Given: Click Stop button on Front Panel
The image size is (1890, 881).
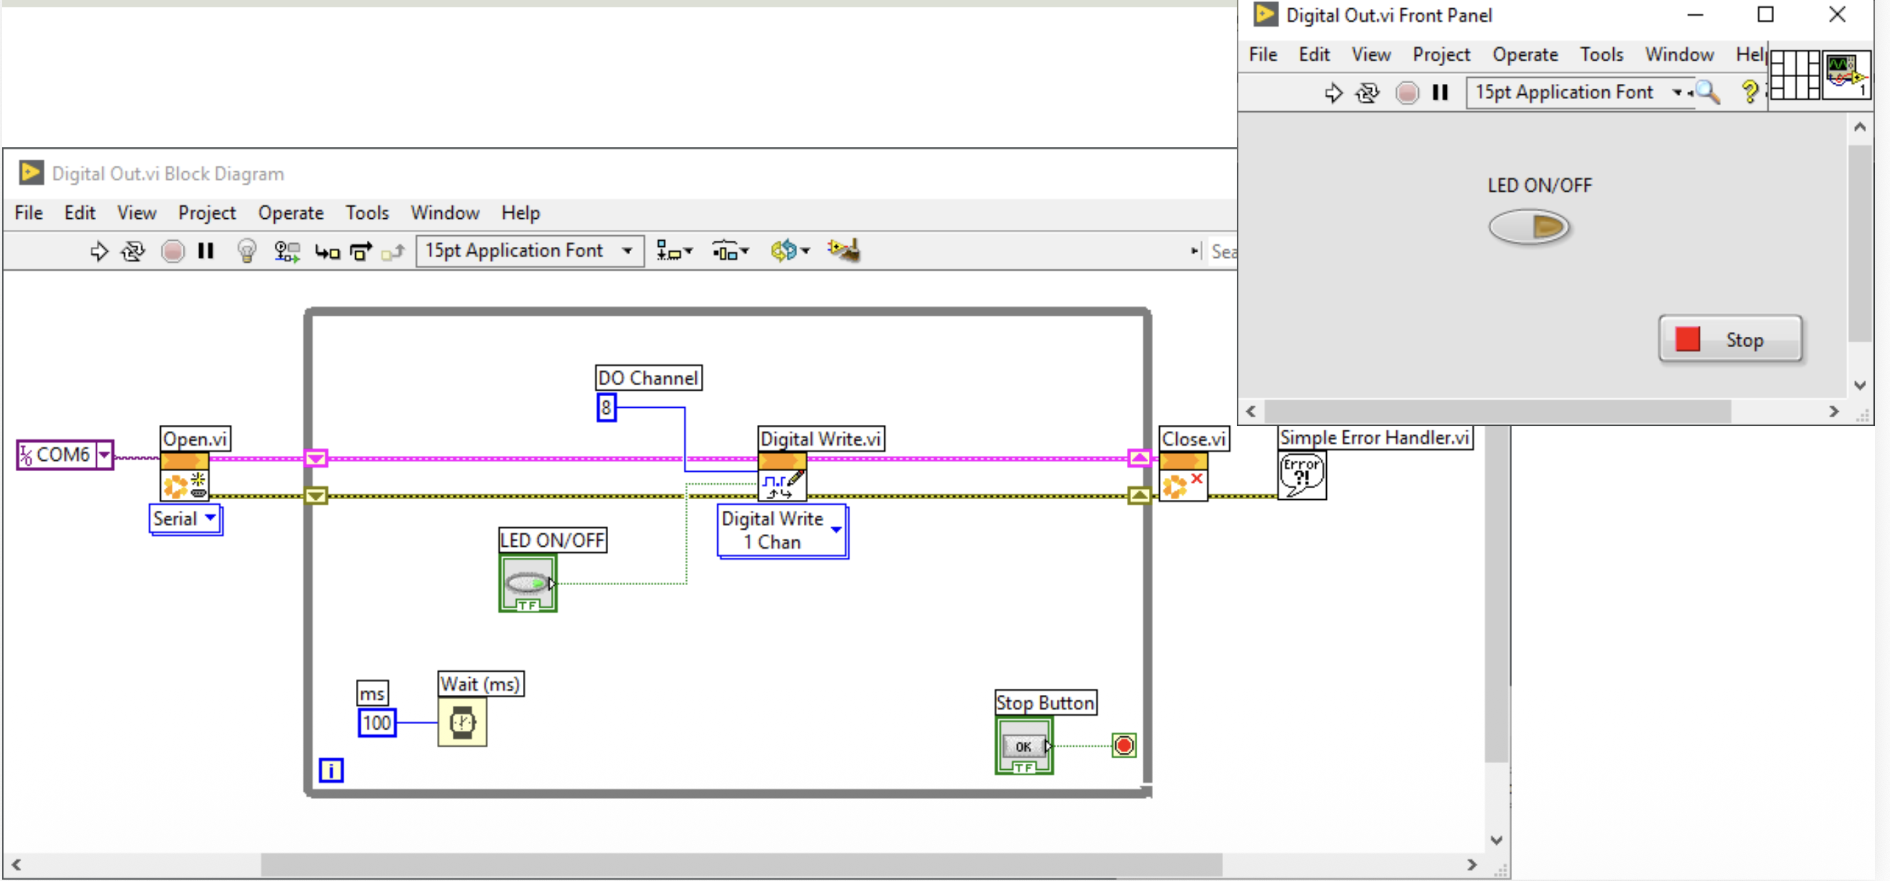Looking at the screenshot, I should click(1730, 339).
